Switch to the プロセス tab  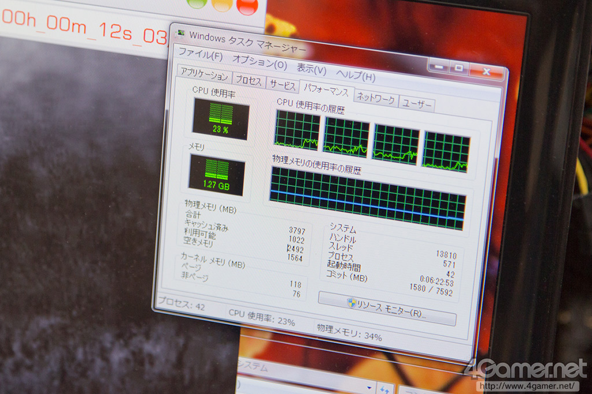tap(249, 80)
